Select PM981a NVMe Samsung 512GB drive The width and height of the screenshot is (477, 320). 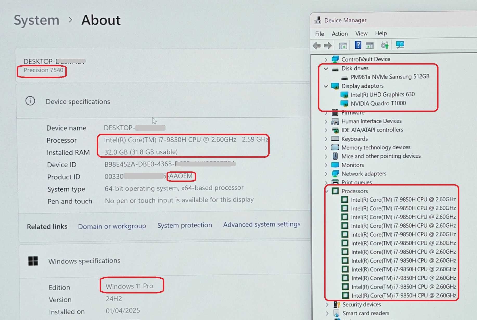click(x=390, y=77)
